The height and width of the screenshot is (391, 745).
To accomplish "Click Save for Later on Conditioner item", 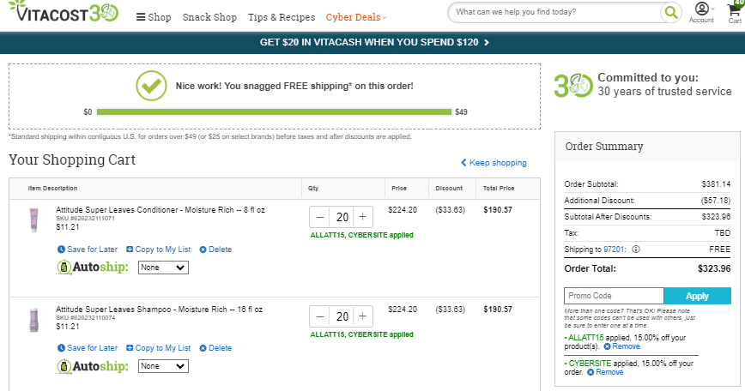I will pyautogui.click(x=88, y=250).
